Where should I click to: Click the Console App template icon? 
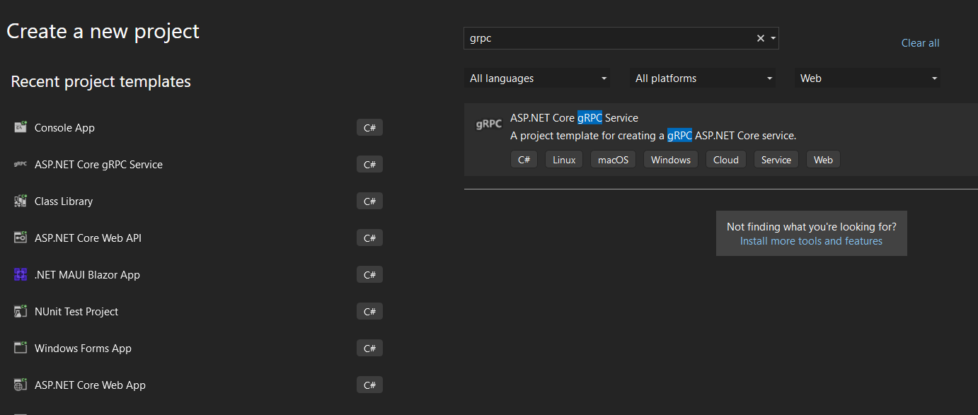(x=20, y=127)
